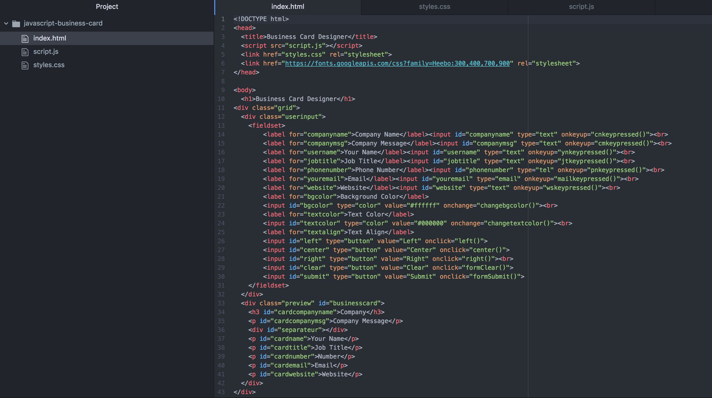
Task: Click the class="grid" attribute text
Action: pyautogui.click(x=274, y=108)
